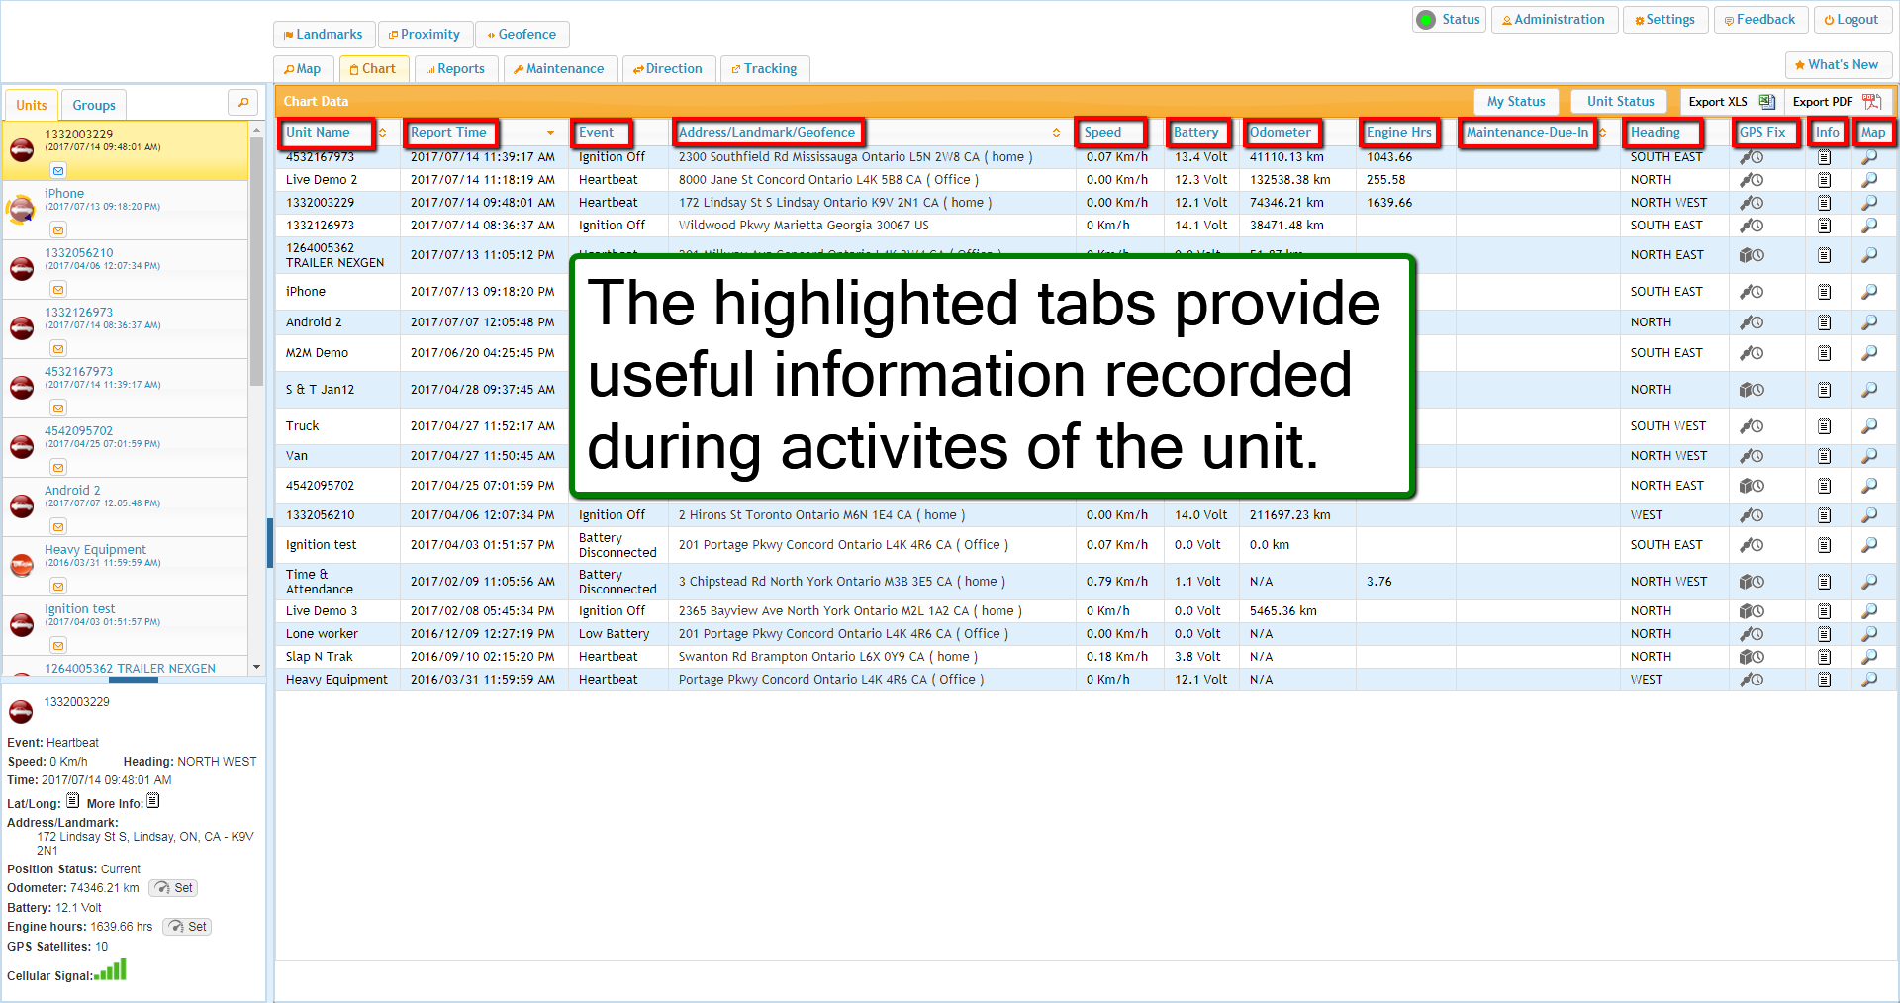Open map magnifier icon for Live Demo 2 row
Image resolution: width=1900 pixels, height=1003 pixels.
[1868, 180]
